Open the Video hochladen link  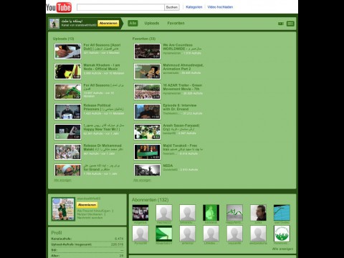[220, 7]
